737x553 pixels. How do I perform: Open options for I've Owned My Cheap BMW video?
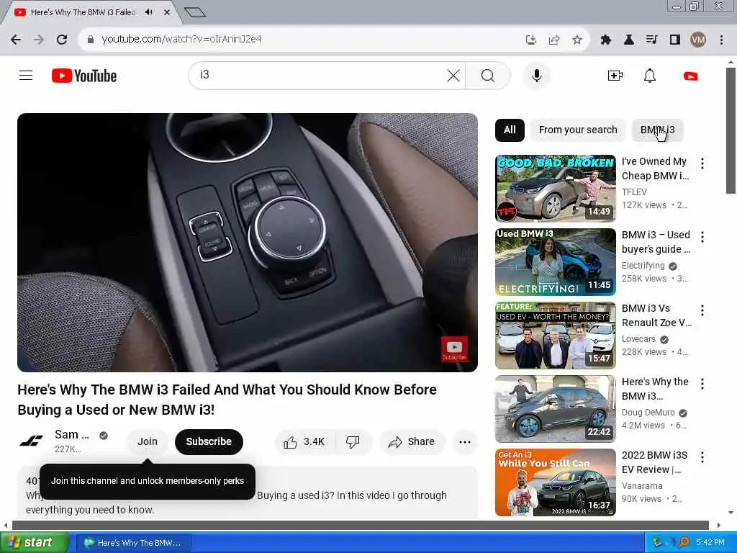[702, 163]
